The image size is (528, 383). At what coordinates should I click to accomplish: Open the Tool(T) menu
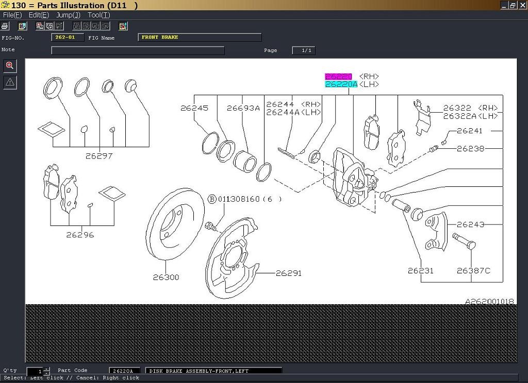click(98, 15)
